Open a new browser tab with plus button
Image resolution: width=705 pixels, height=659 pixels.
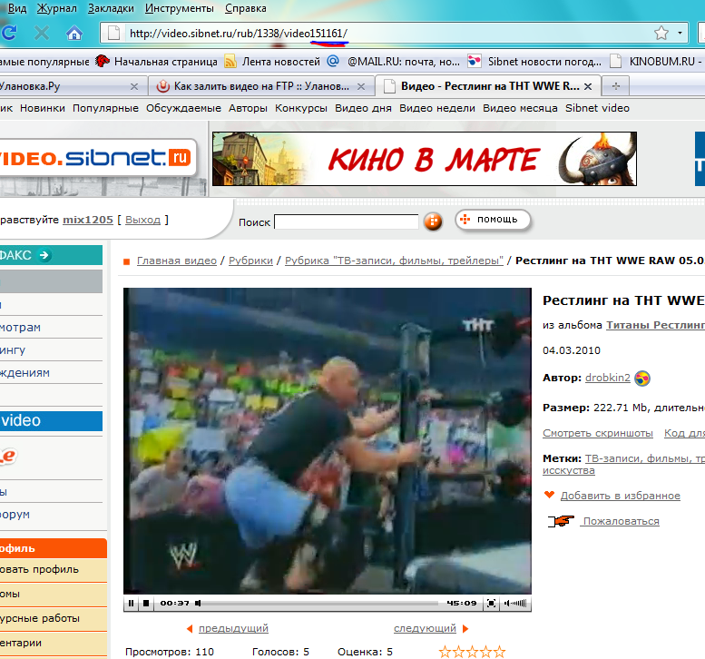coord(615,86)
